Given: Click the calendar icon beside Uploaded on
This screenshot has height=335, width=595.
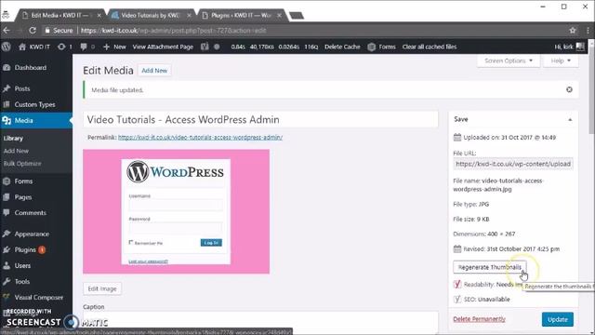Looking at the screenshot, I should click(x=457, y=137).
